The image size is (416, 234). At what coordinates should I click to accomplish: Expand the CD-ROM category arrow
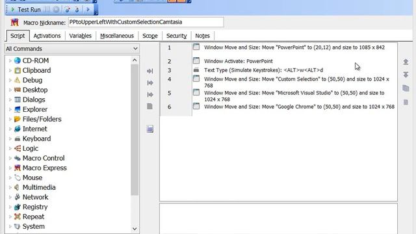10,60
